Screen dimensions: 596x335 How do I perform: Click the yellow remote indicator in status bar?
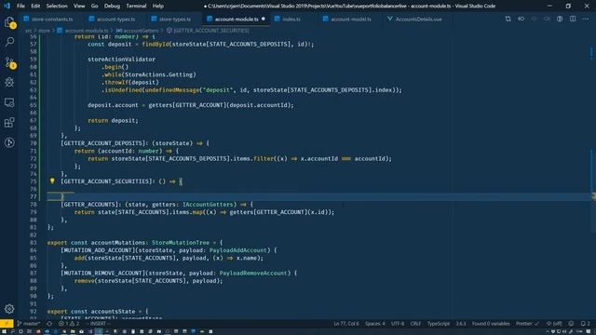[x=7, y=324]
